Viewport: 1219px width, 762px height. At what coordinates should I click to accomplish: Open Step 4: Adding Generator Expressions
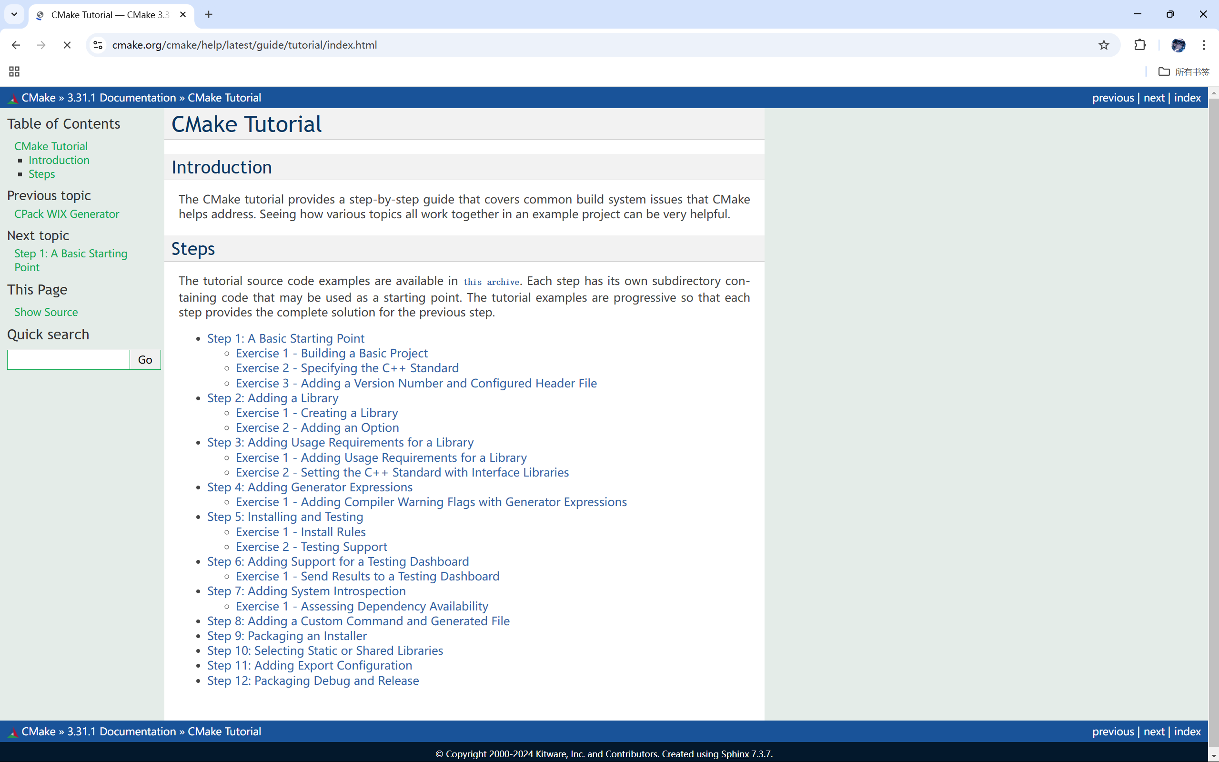(310, 487)
